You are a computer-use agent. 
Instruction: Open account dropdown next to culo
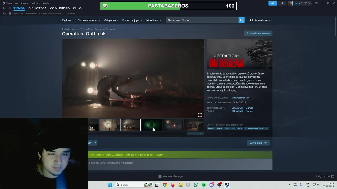(299, 3)
